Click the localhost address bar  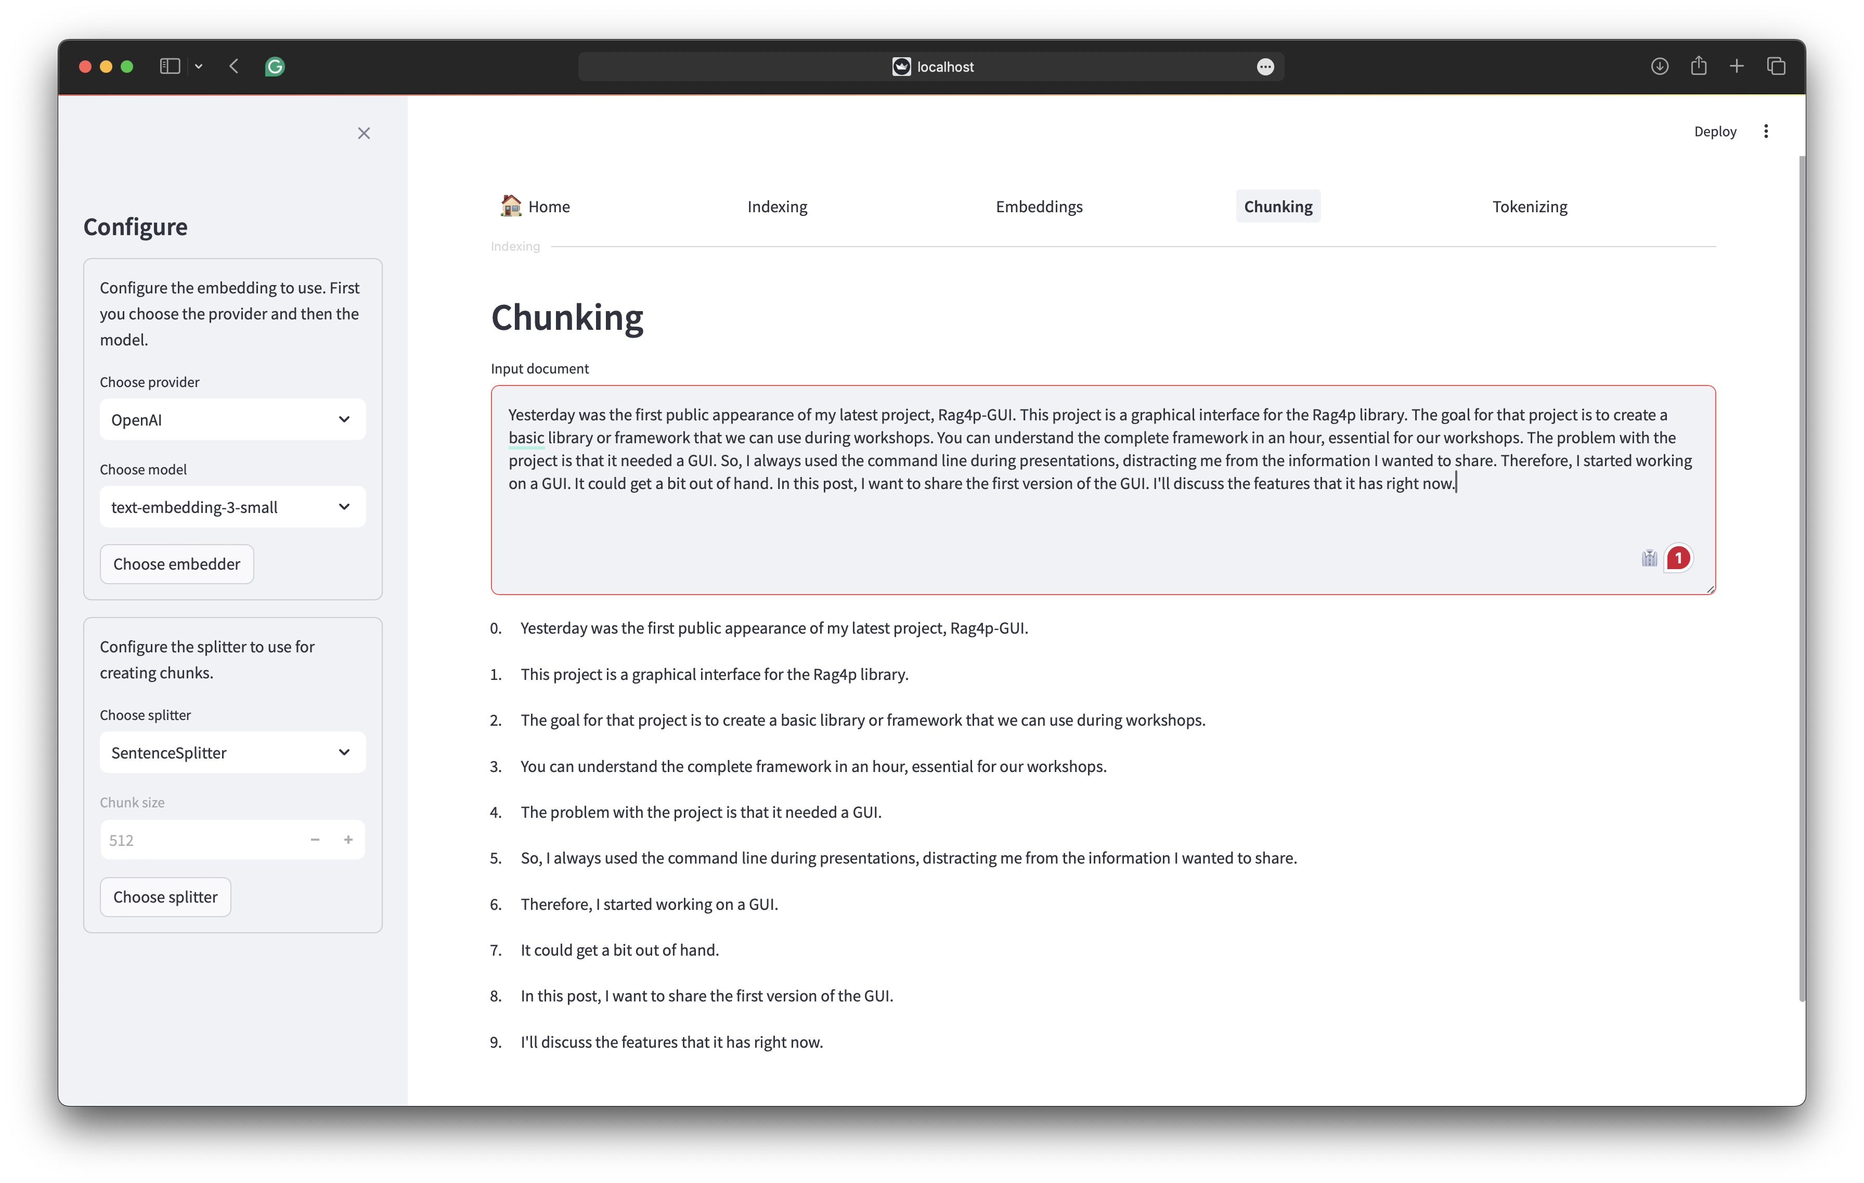click(x=931, y=67)
